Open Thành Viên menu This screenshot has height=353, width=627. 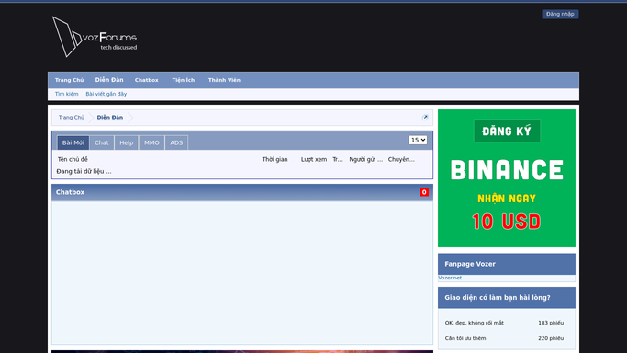click(x=224, y=80)
